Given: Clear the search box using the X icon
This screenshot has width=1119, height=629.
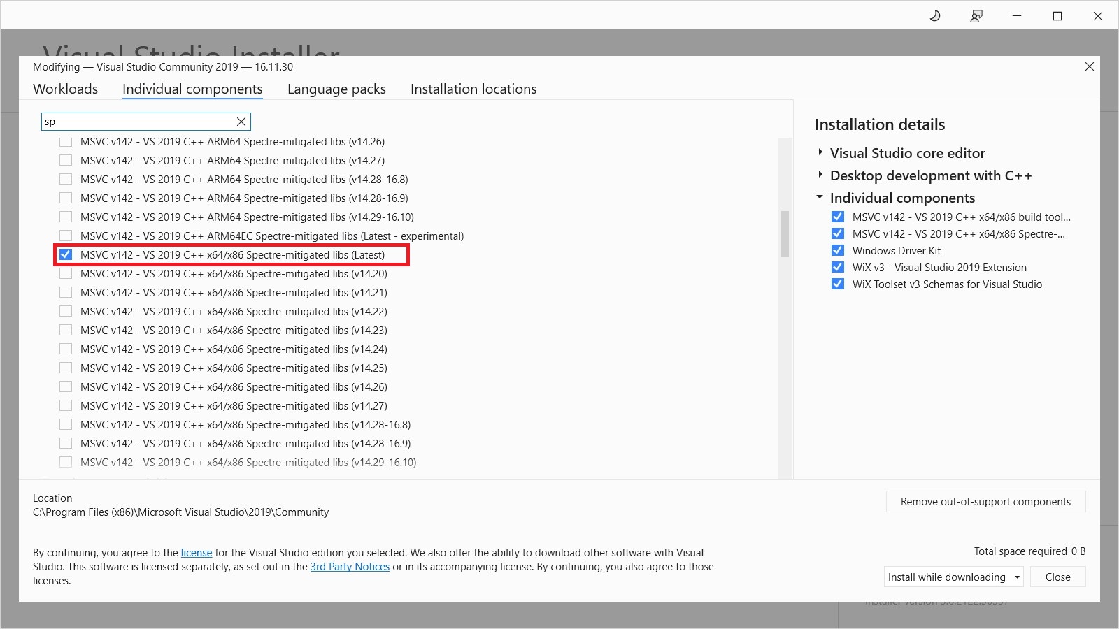Looking at the screenshot, I should (241, 121).
